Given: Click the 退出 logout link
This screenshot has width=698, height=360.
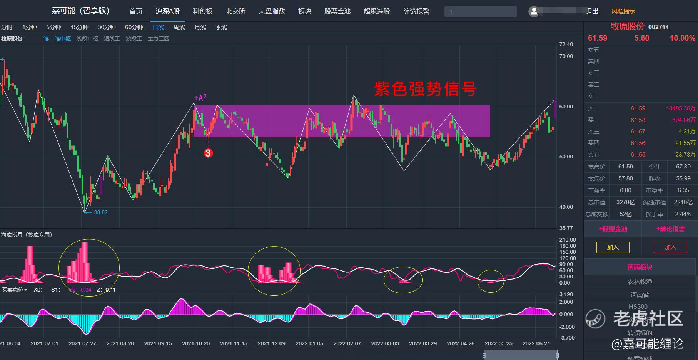Looking at the screenshot, I should (x=592, y=12).
